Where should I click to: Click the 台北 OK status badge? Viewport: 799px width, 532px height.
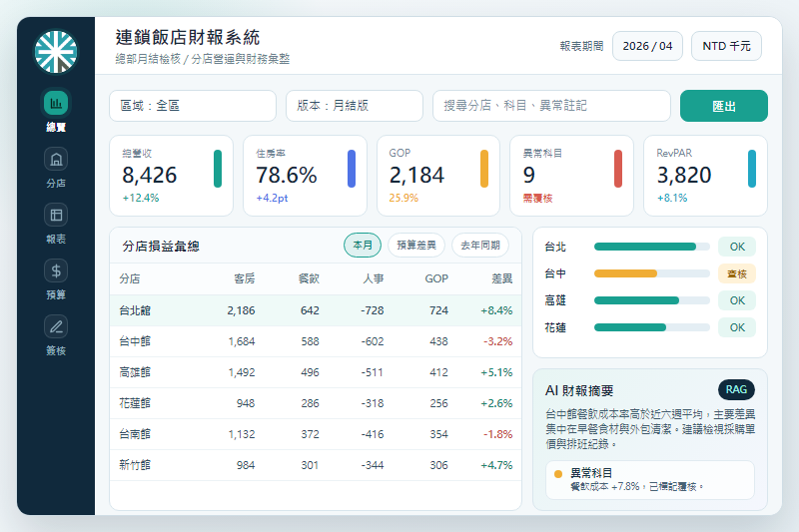737,247
